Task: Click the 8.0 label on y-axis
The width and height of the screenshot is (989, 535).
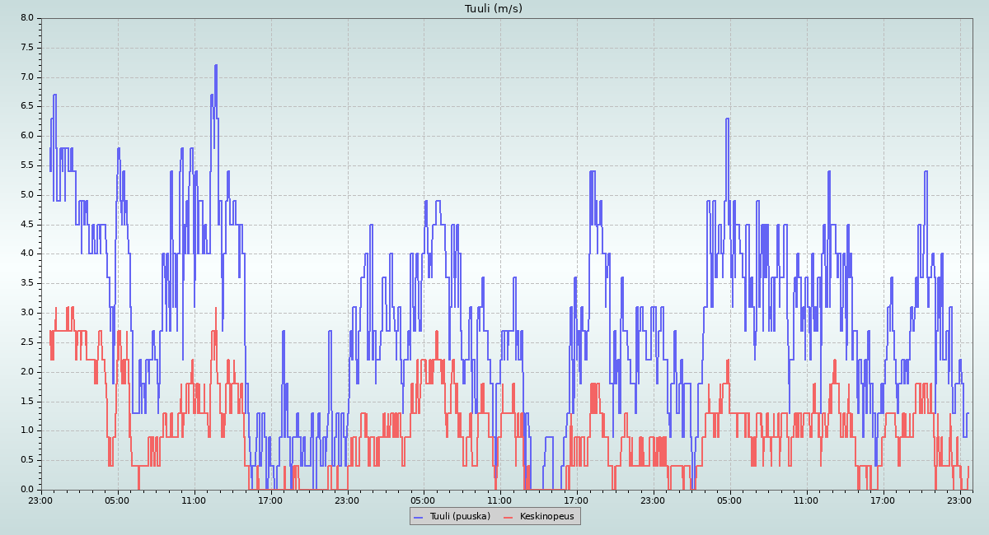Action: 26,18
